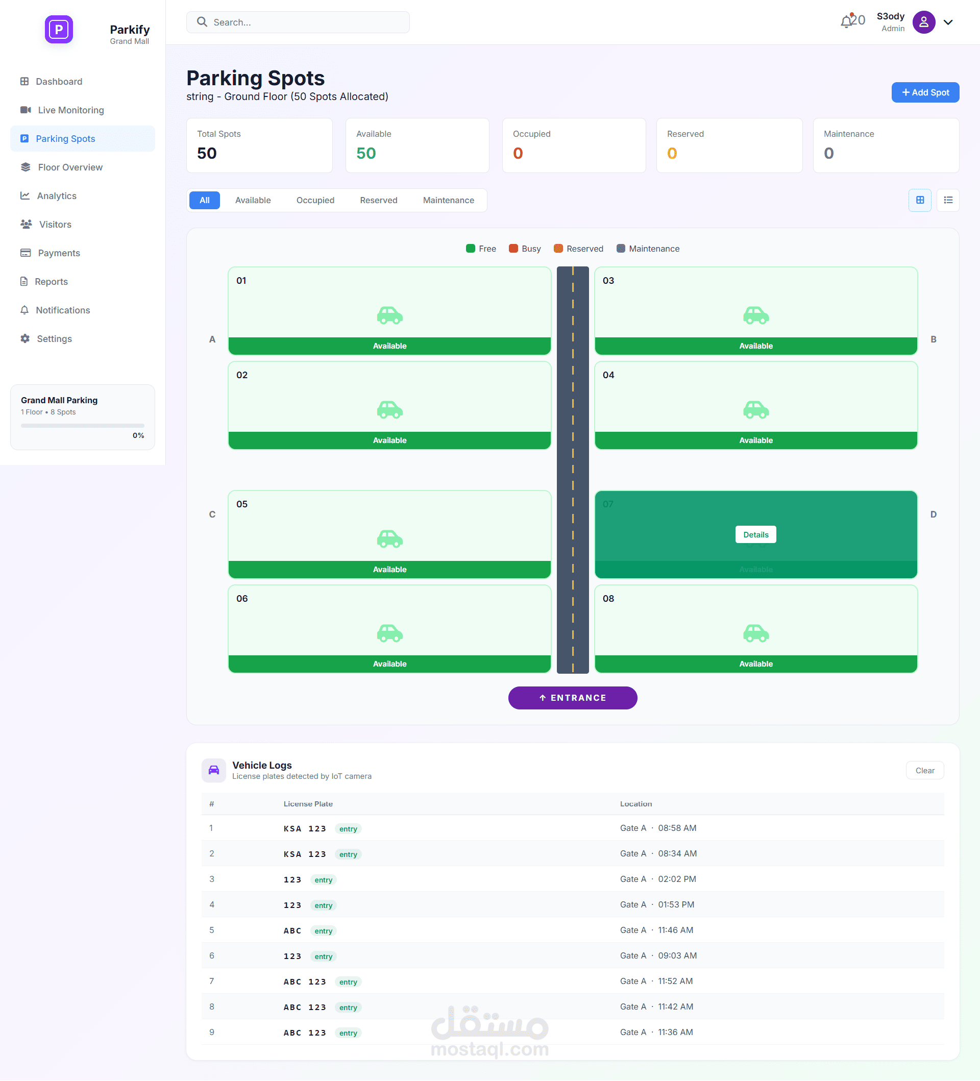980x1081 pixels.
Task: Expand the user account dropdown chevron
Action: tap(948, 22)
